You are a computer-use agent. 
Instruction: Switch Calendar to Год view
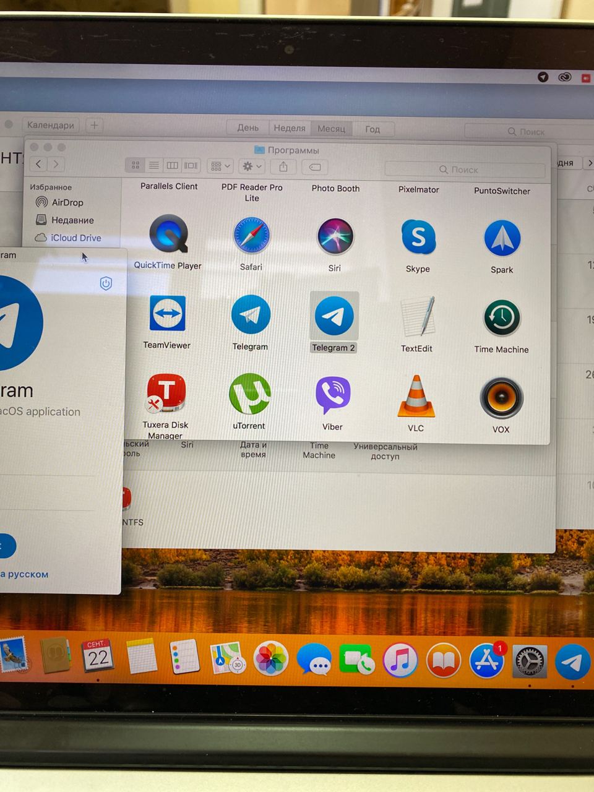pos(372,129)
